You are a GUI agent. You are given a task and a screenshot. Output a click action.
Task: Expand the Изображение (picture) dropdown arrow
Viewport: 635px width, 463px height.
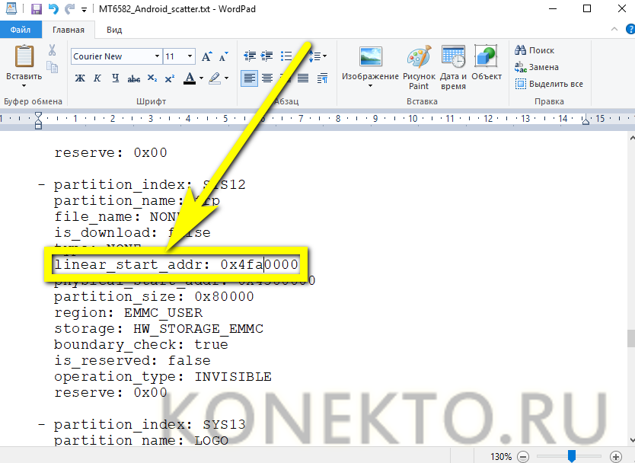point(370,86)
